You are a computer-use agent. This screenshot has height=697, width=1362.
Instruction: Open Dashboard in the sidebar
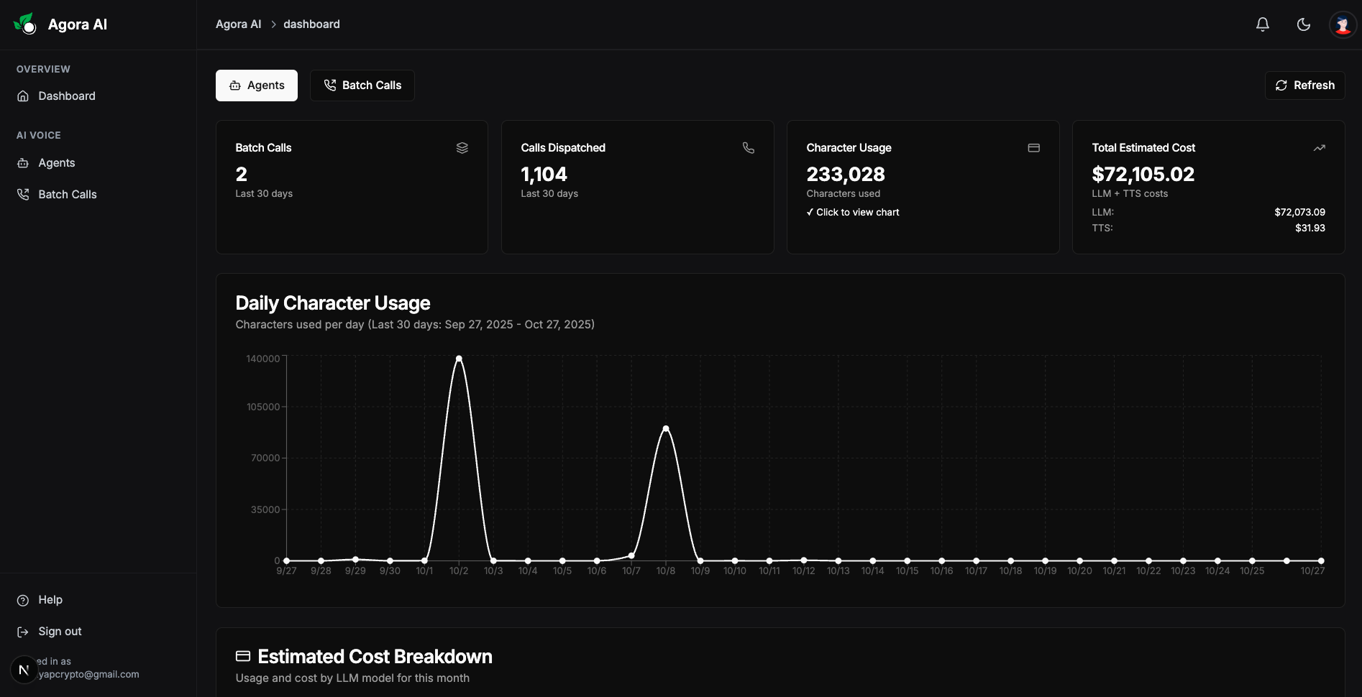click(x=66, y=96)
